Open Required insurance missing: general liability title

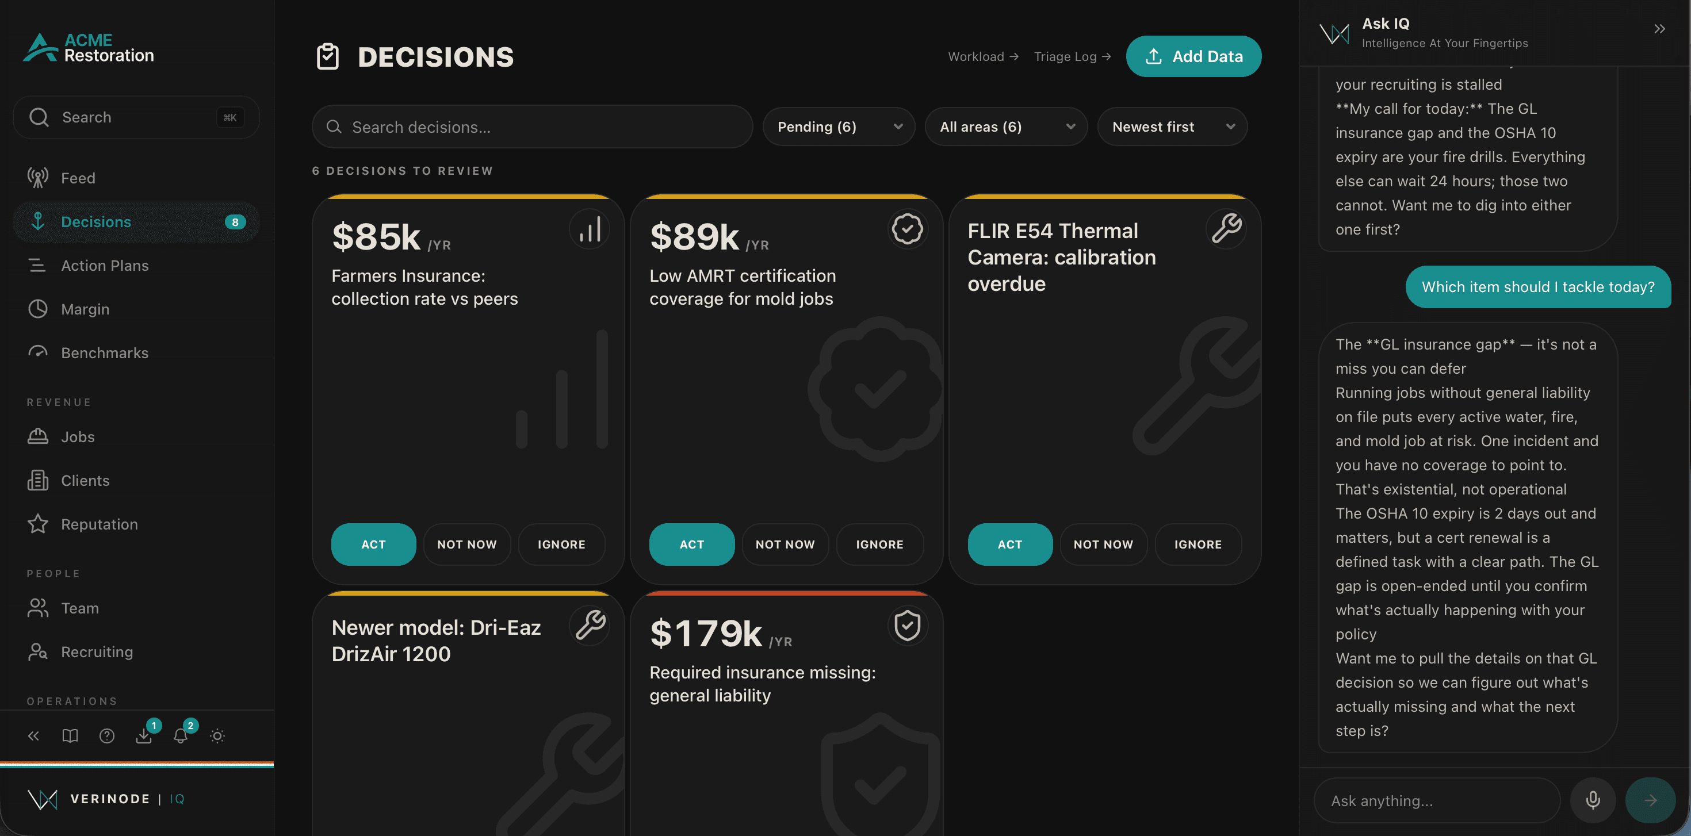click(x=763, y=684)
